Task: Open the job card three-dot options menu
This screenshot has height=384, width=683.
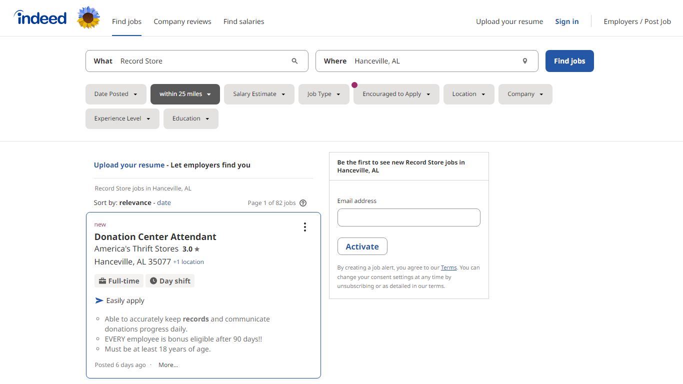Action: coord(304,227)
